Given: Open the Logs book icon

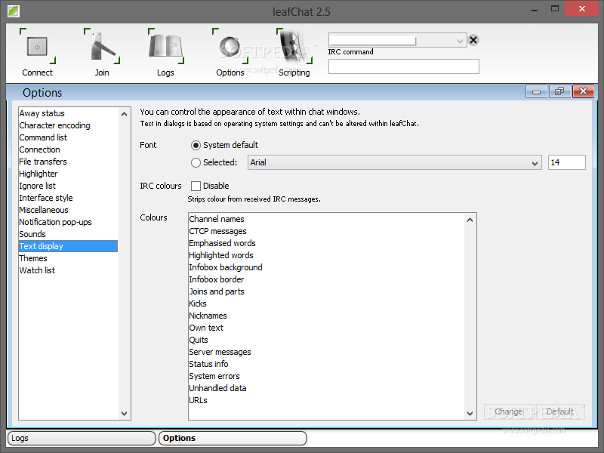Looking at the screenshot, I should (165, 46).
